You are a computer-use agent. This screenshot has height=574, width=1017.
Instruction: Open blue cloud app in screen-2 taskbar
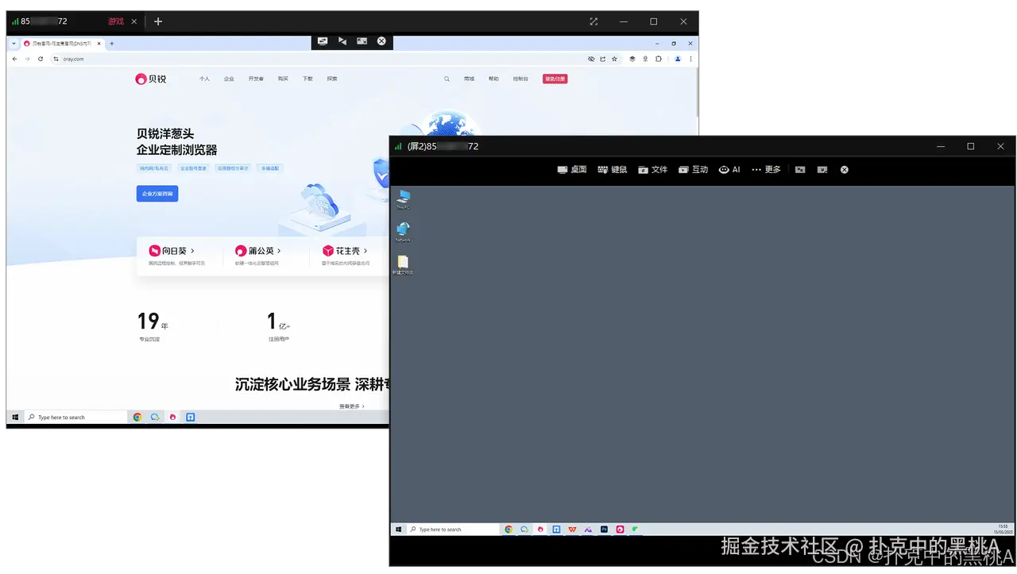click(x=524, y=529)
